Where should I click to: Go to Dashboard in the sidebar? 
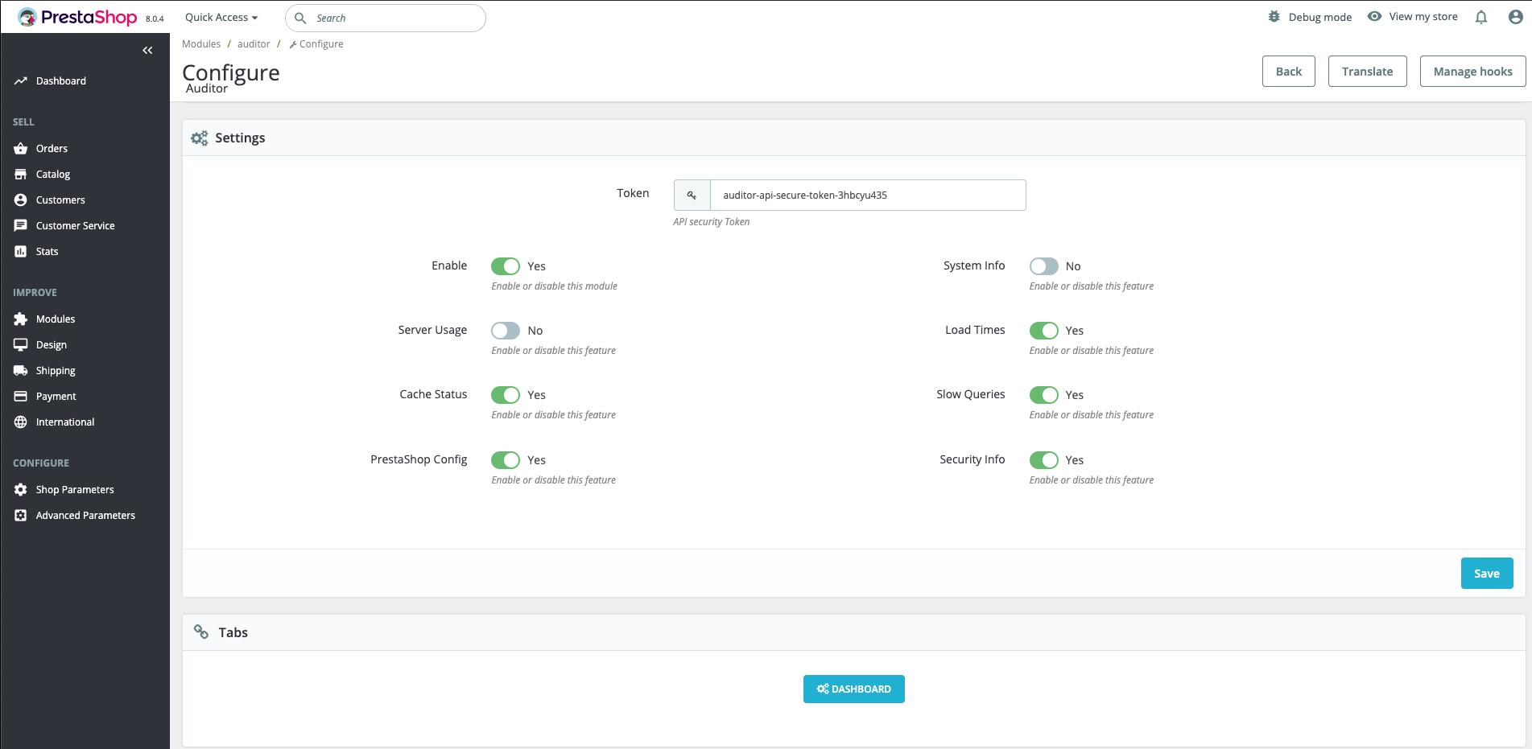[60, 81]
